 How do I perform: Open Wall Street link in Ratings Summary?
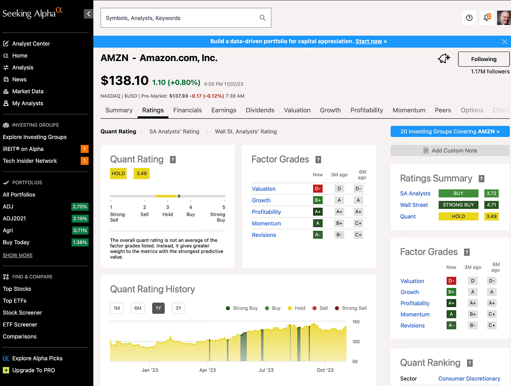tap(414, 205)
